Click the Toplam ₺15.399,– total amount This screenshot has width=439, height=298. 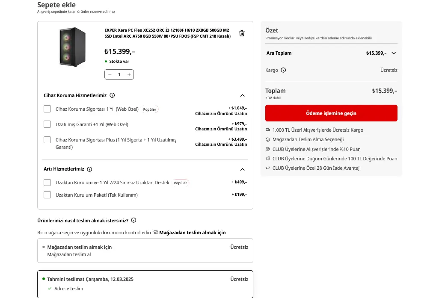384,91
